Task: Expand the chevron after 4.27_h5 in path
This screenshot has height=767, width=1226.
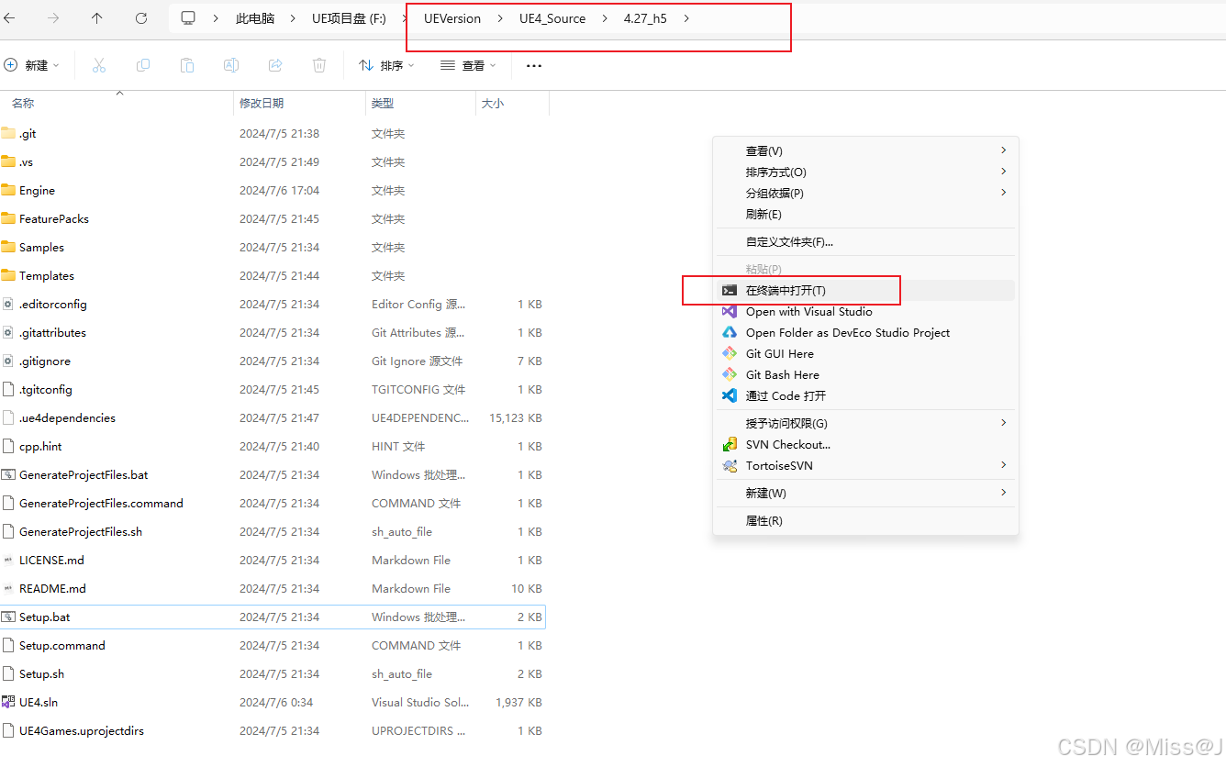Action: 686,18
